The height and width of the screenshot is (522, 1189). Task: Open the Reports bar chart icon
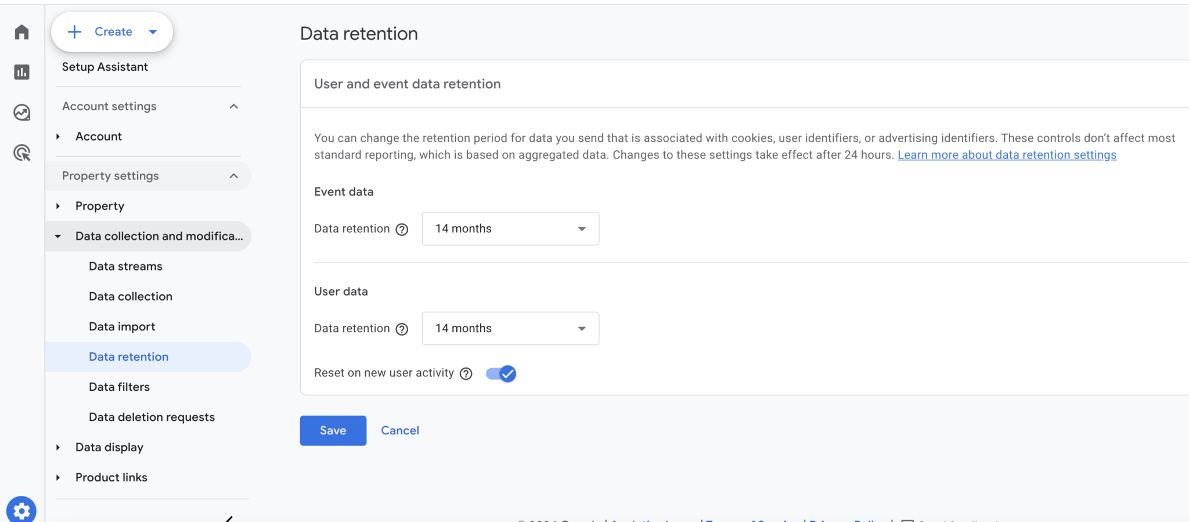[22, 72]
